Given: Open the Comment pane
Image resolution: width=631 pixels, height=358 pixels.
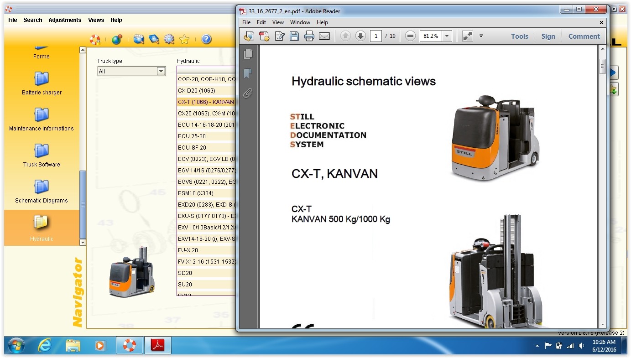Looking at the screenshot, I should (584, 36).
